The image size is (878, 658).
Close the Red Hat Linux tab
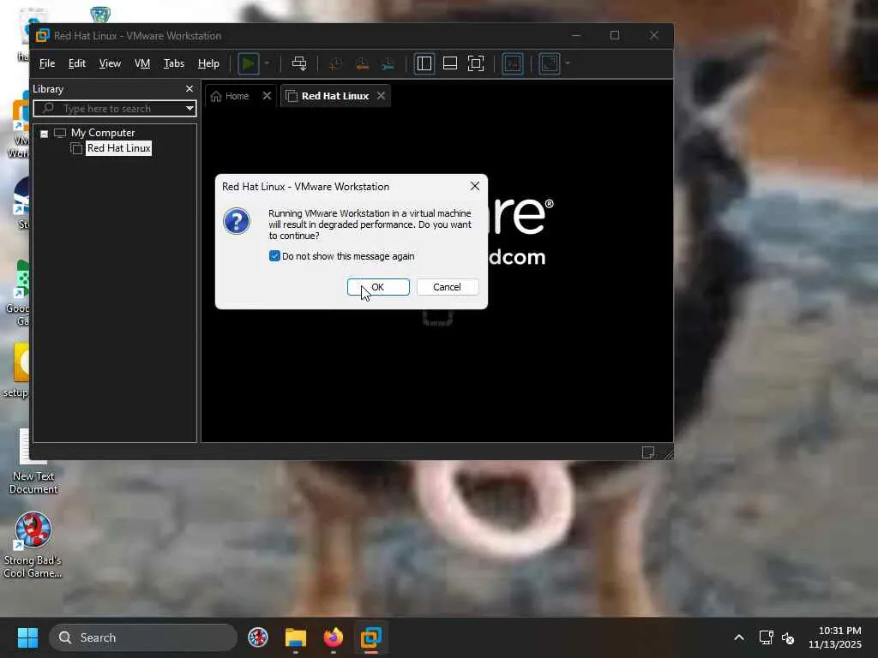[x=381, y=96]
